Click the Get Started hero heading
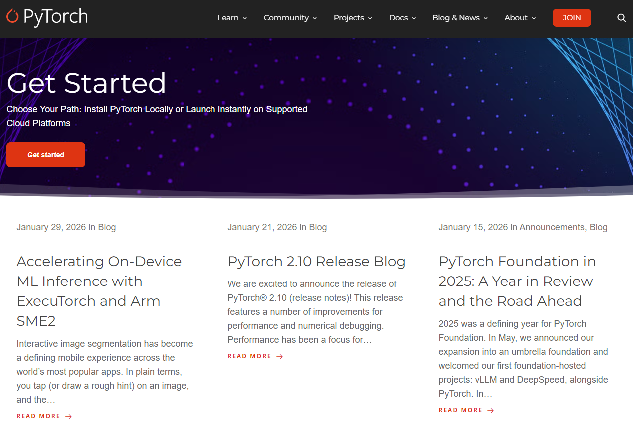633x421 pixels. pos(86,83)
